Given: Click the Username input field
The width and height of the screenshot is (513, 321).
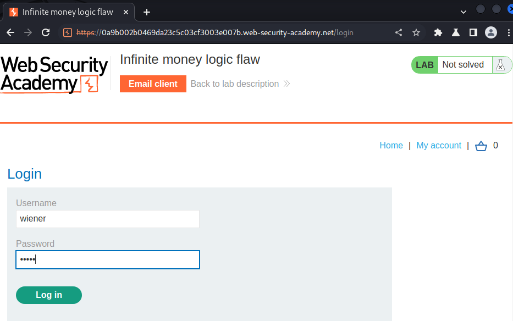Looking at the screenshot, I should click(x=108, y=219).
